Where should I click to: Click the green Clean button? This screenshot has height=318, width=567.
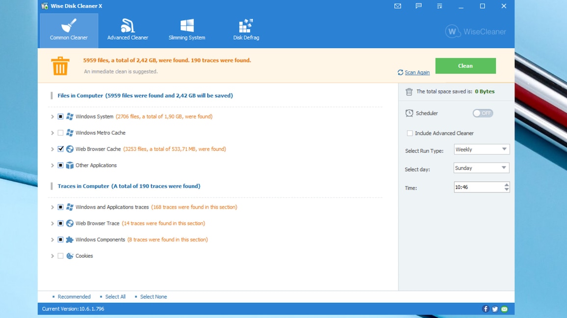[465, 66]
